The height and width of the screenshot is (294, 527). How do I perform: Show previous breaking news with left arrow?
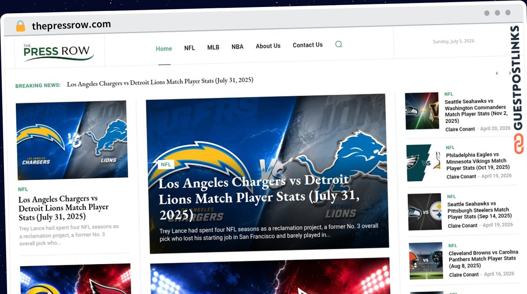tap(497, 73)
